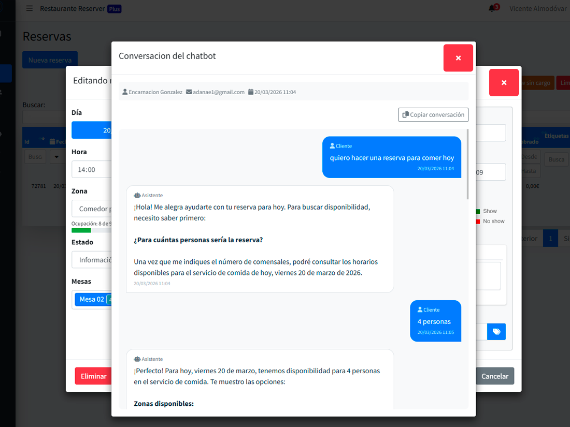Screen dimensions: 570x427
Task: Click the Desde filter field
Action: [x=531, y=156]
